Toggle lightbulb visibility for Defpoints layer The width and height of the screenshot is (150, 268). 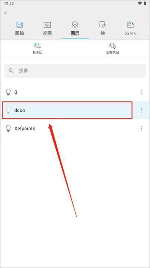(x=8, y=128)
